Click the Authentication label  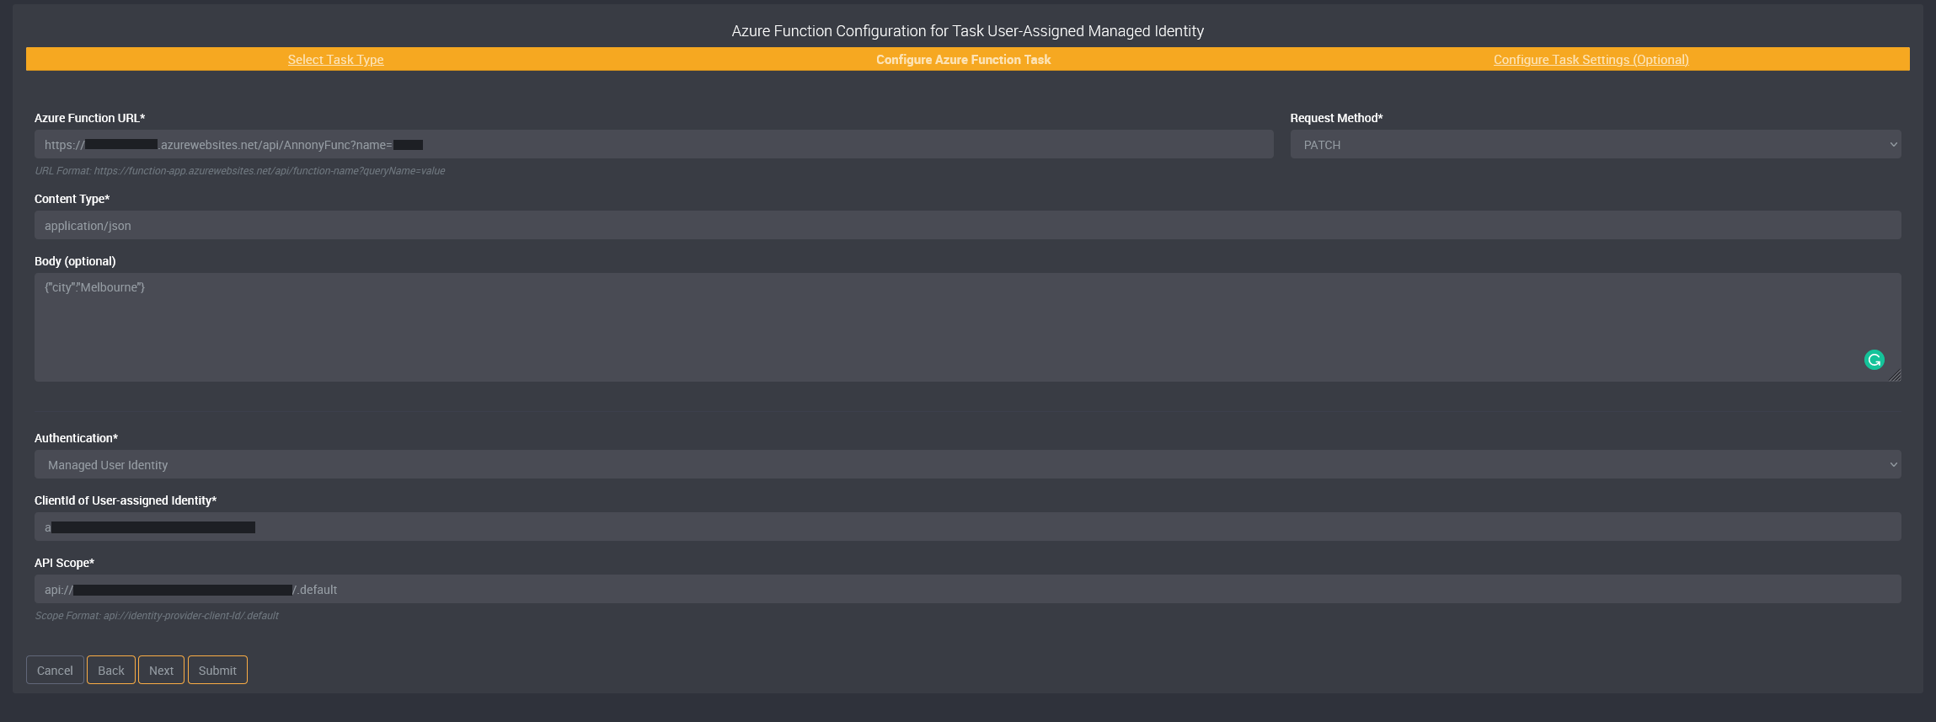click(76, 438)
